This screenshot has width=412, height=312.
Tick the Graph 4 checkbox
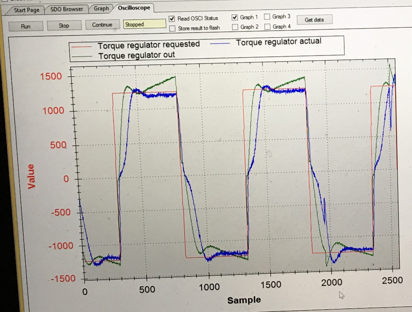[x=267, y=27]
